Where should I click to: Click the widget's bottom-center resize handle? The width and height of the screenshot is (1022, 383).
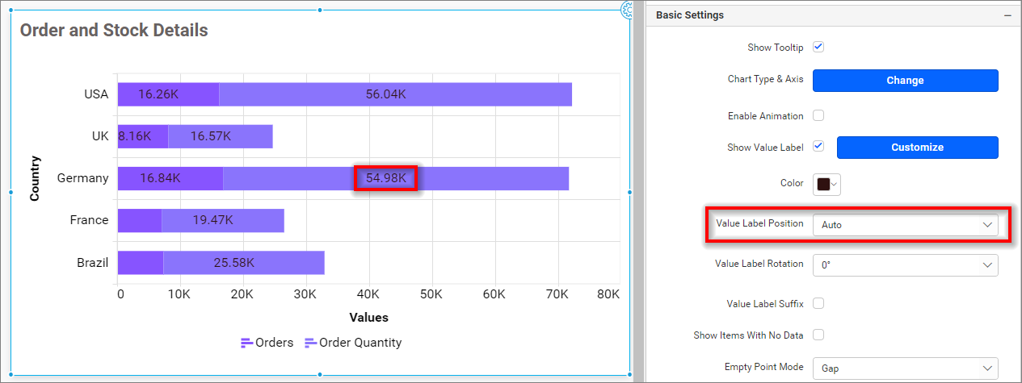(x=321, y=374)
